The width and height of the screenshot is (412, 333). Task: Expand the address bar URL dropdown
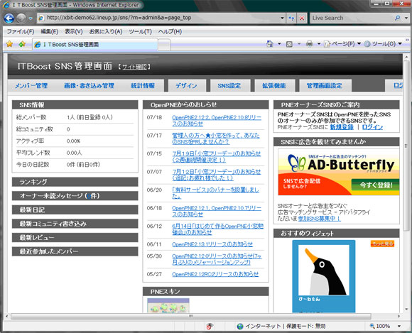pyautogui.click(x=282, y=18)
